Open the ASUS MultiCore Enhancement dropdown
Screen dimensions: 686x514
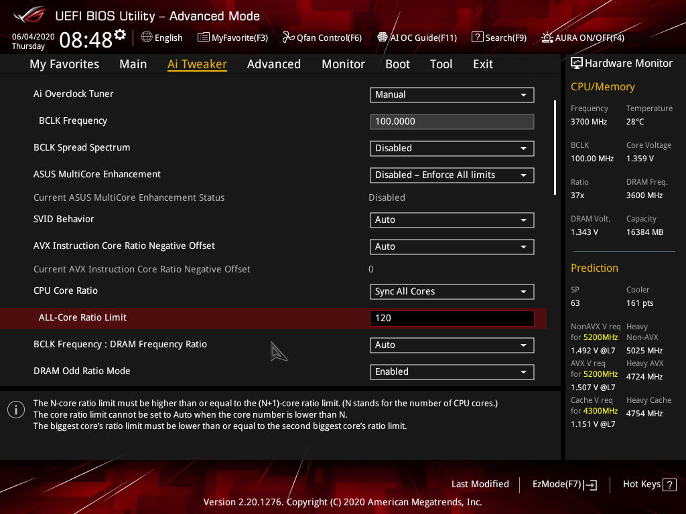pyautogui.click(x=452, y=175)
